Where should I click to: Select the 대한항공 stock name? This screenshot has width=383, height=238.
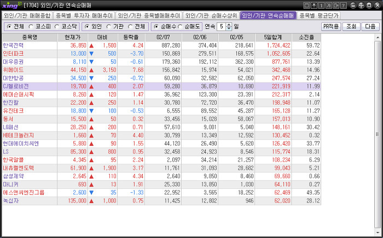13,78
